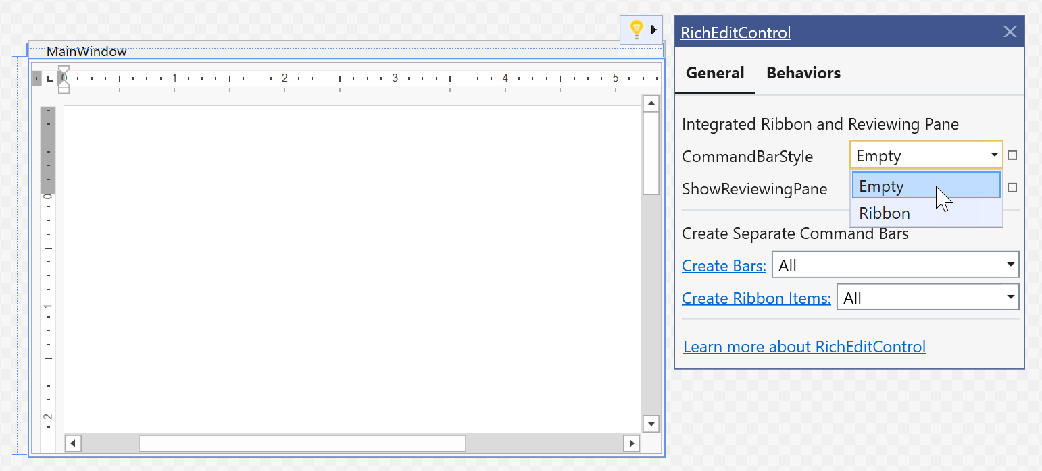The width and height of the screenshot is (1042, 471).
Task: Click the property marker square beside CommandBarStyle
Action: pyautogui.click(x=1012, y=155)
